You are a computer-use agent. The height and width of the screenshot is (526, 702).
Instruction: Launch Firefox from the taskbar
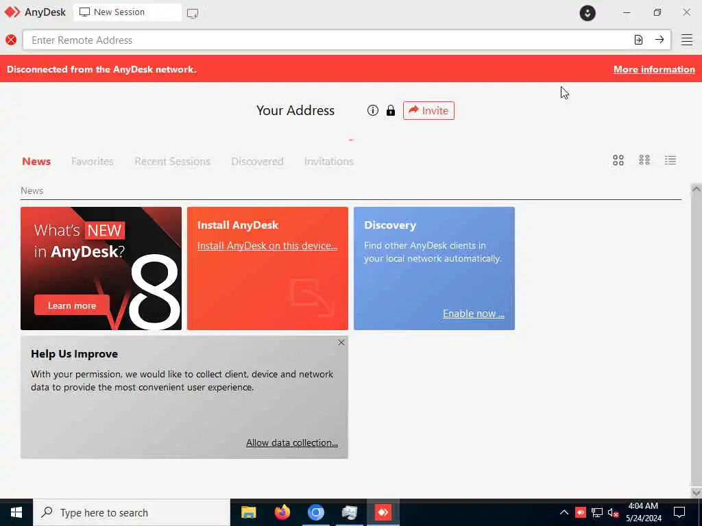coord(282,512)
